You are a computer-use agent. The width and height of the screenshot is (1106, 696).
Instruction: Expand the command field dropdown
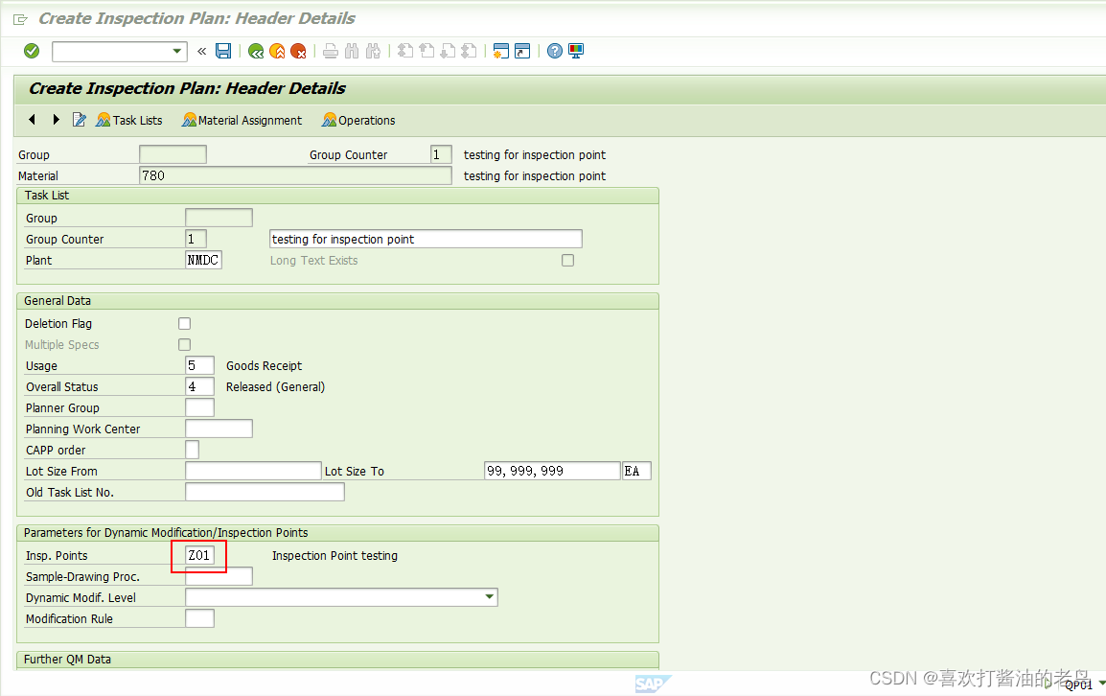174,51
